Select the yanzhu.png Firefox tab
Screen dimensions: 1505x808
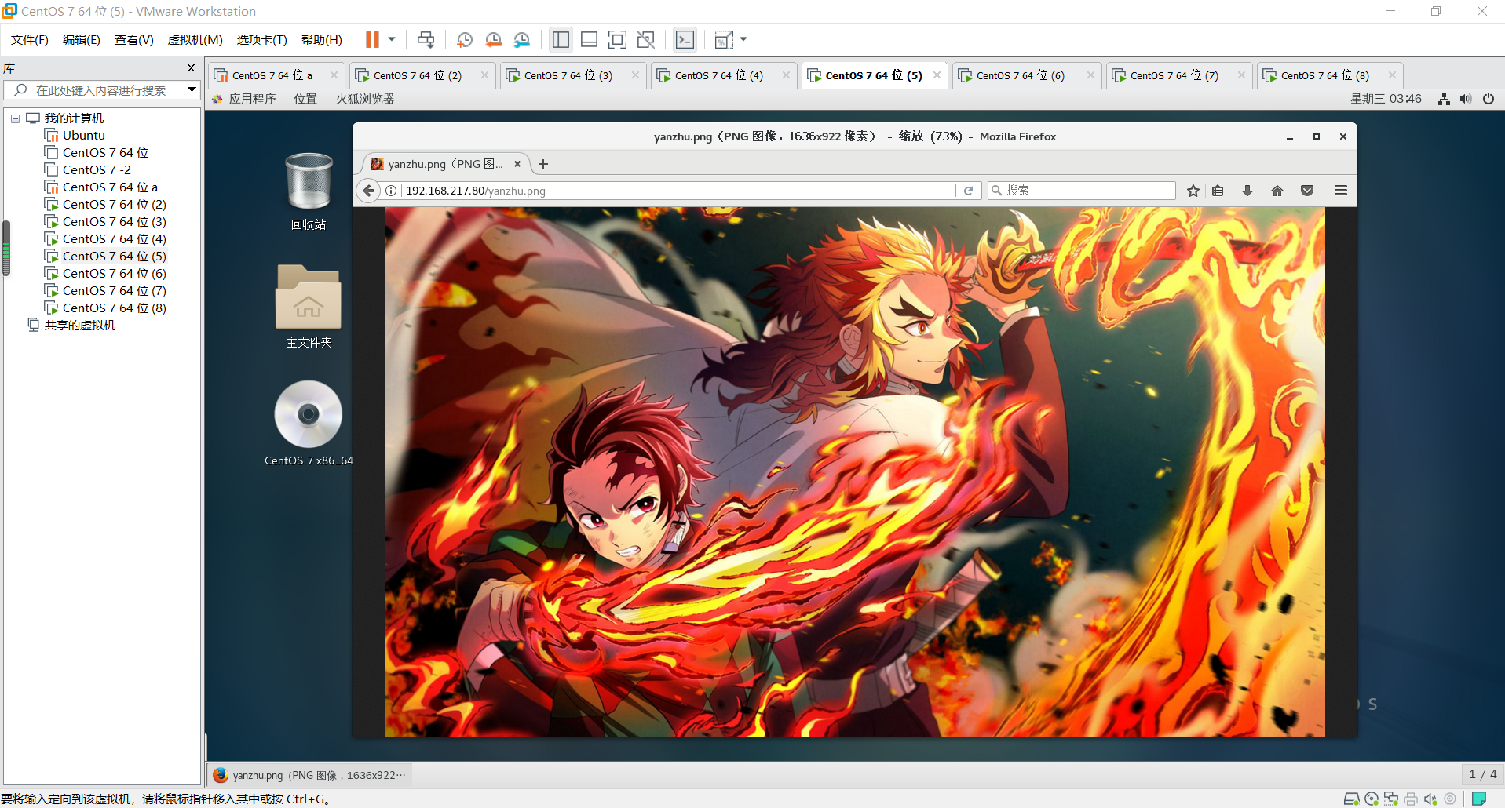click(x=445, y=164)
